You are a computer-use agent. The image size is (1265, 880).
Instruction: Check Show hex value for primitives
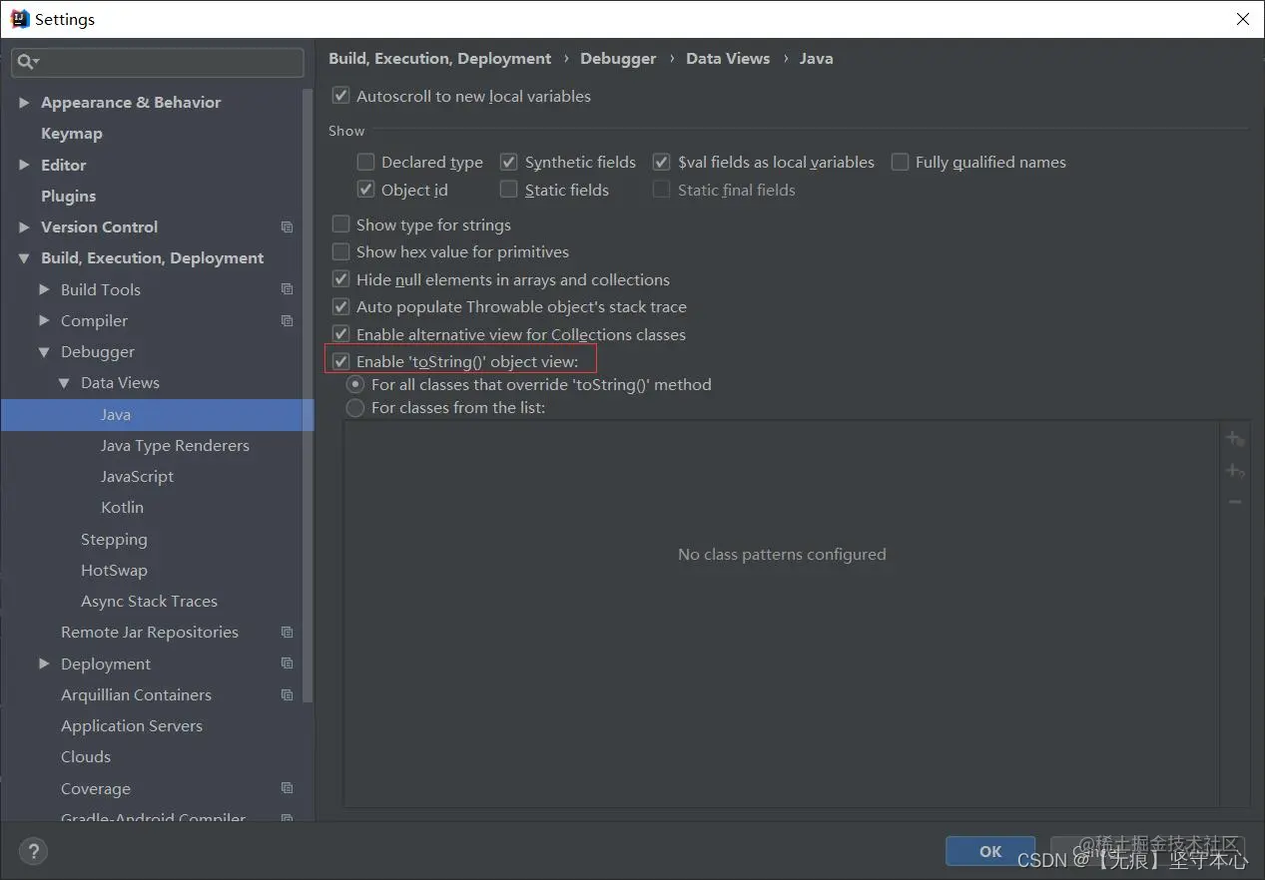click(341, 251)
